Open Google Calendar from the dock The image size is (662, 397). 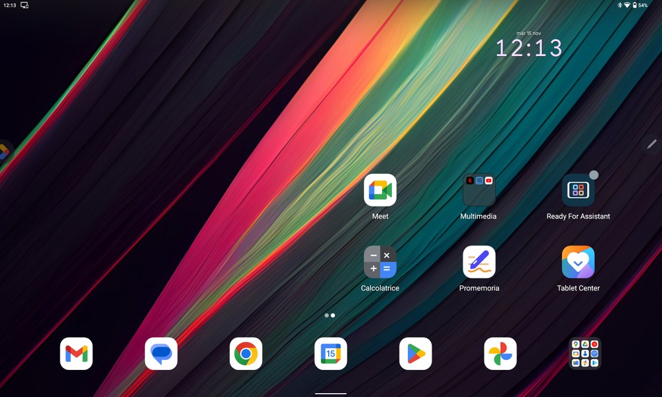(331, 353)
